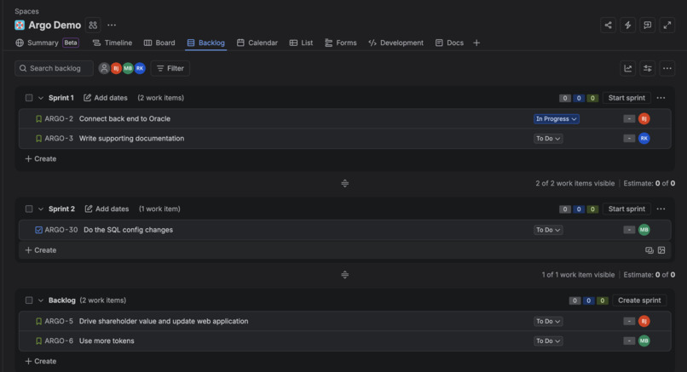Switch to the Summary tab
Viewport: 687px width, 372px height.
[47, 43]
